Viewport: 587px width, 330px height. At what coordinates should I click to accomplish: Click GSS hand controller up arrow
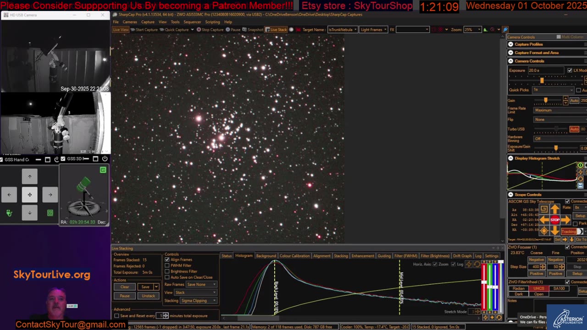click(x=30, y=176)
